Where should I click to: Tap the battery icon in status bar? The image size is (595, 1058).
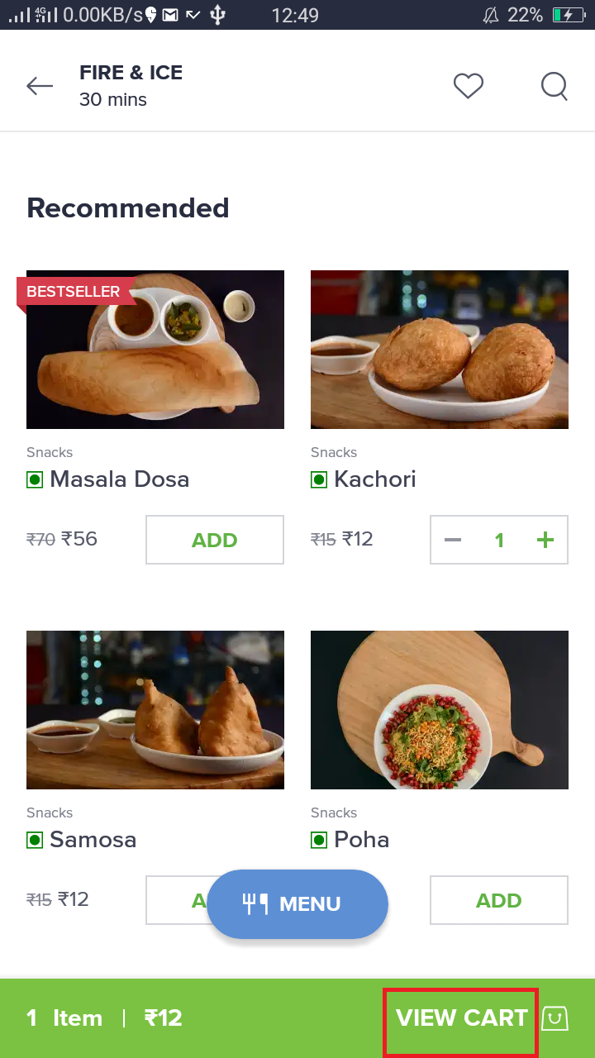coord(569,15)
